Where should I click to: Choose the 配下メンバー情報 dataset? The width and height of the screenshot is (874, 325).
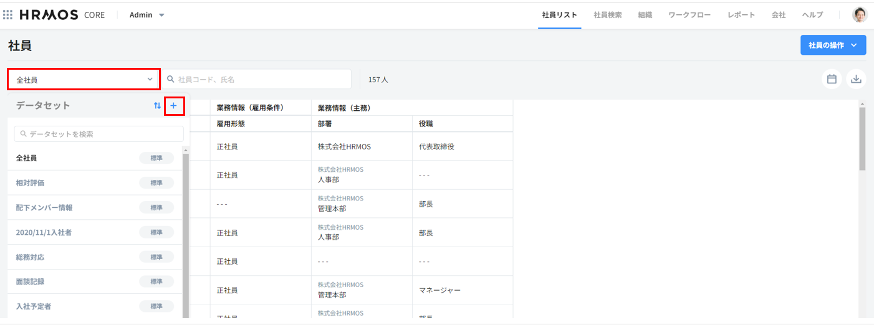point(45,207)
